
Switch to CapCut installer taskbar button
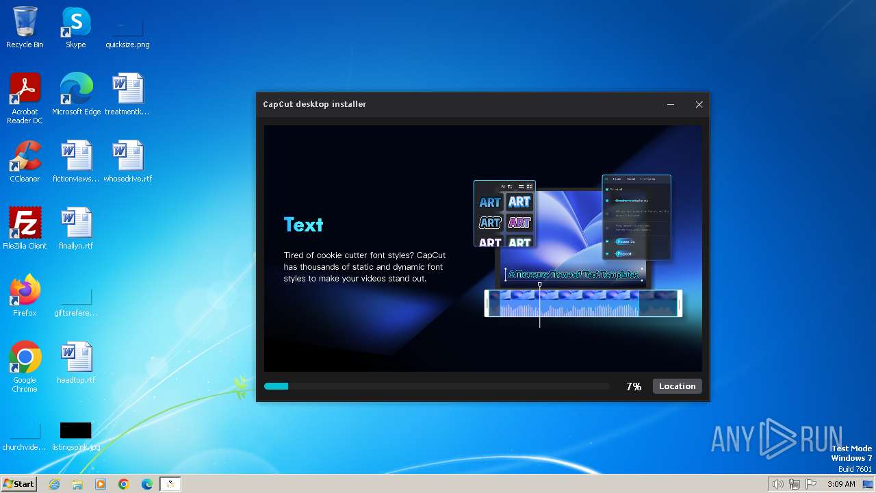pos(170,484)
